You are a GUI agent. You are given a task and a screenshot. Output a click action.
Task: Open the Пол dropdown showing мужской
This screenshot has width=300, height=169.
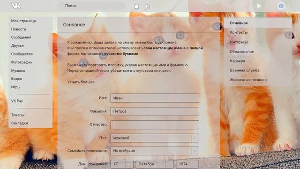[x=155, y=138]
